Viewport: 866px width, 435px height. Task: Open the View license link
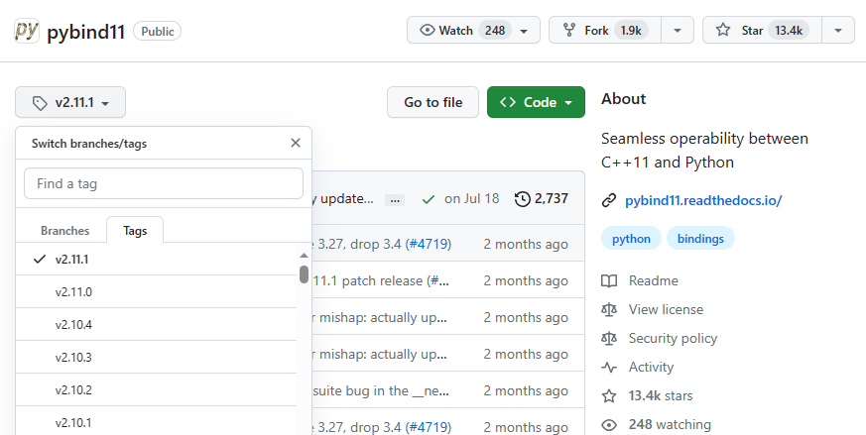[x=666, y=309]
